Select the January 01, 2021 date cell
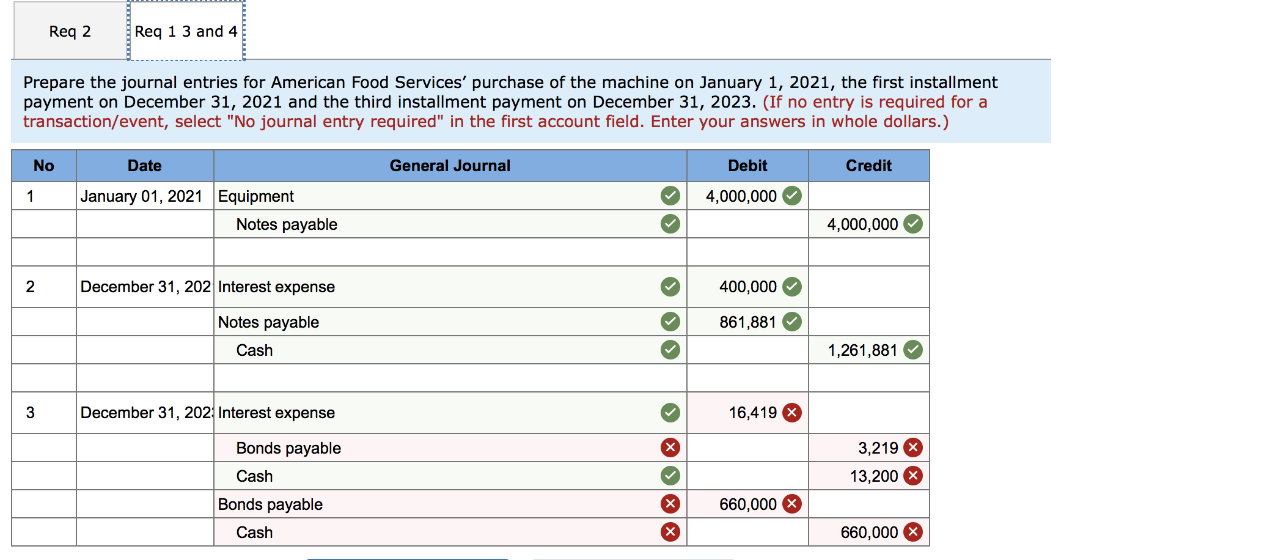 (145, 196)
